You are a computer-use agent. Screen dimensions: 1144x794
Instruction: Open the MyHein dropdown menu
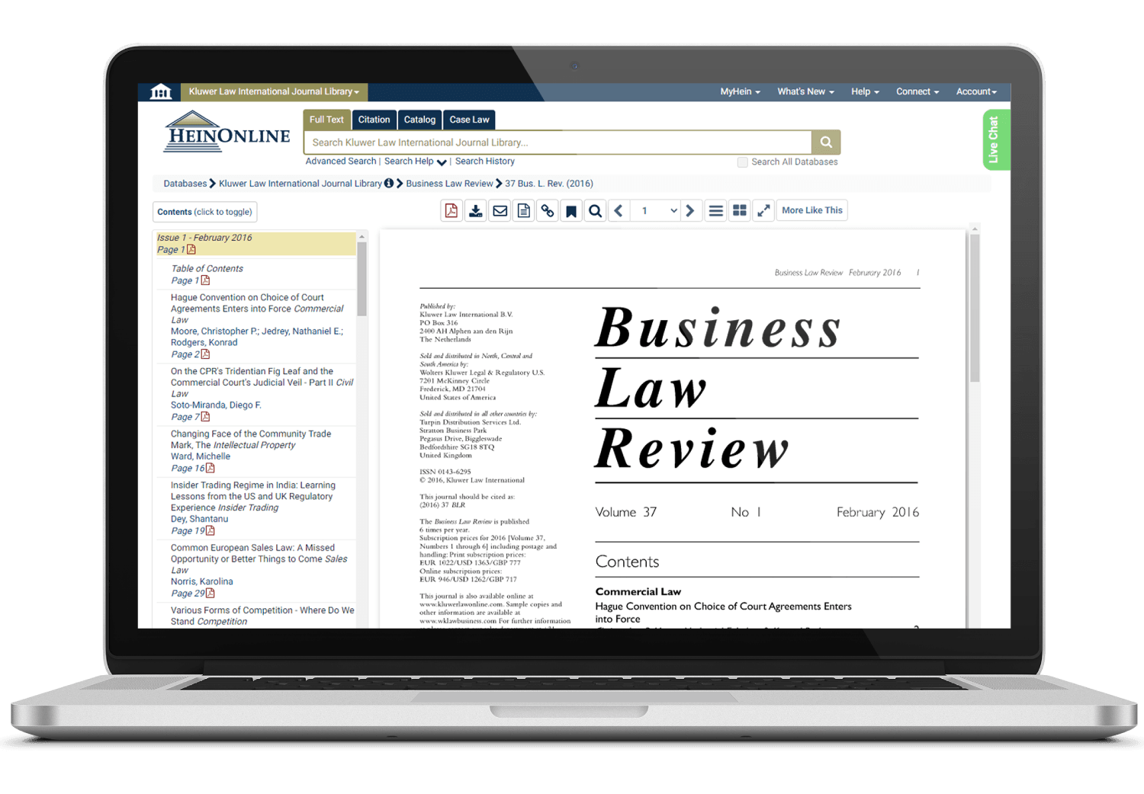click(740, 91)
